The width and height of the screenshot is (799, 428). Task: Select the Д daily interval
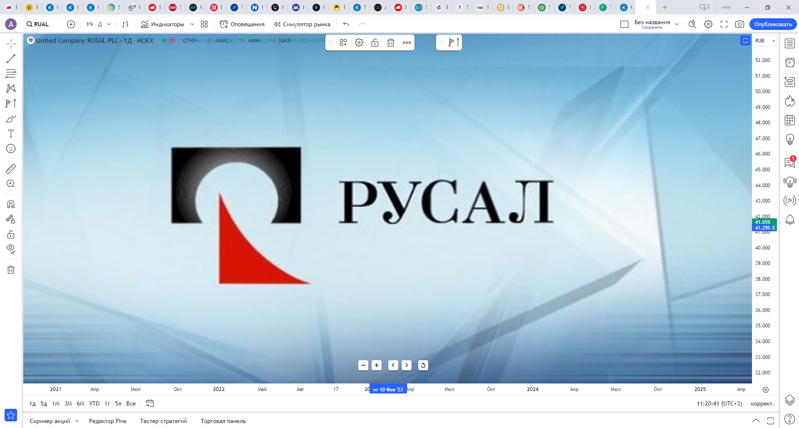click(x=100, y=24)
